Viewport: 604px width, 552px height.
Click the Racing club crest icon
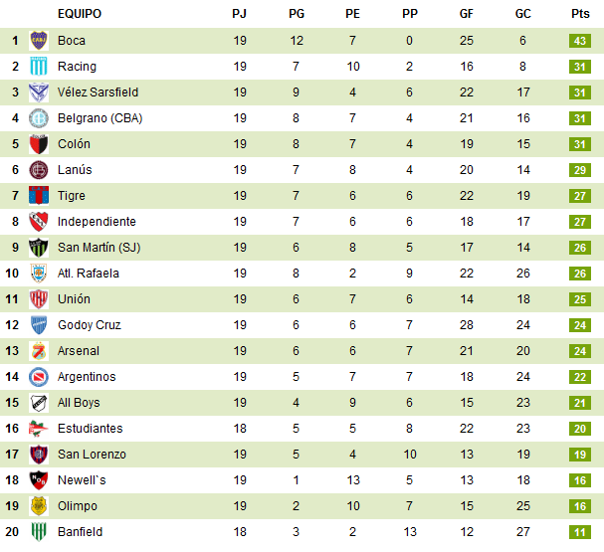[40, 67]
